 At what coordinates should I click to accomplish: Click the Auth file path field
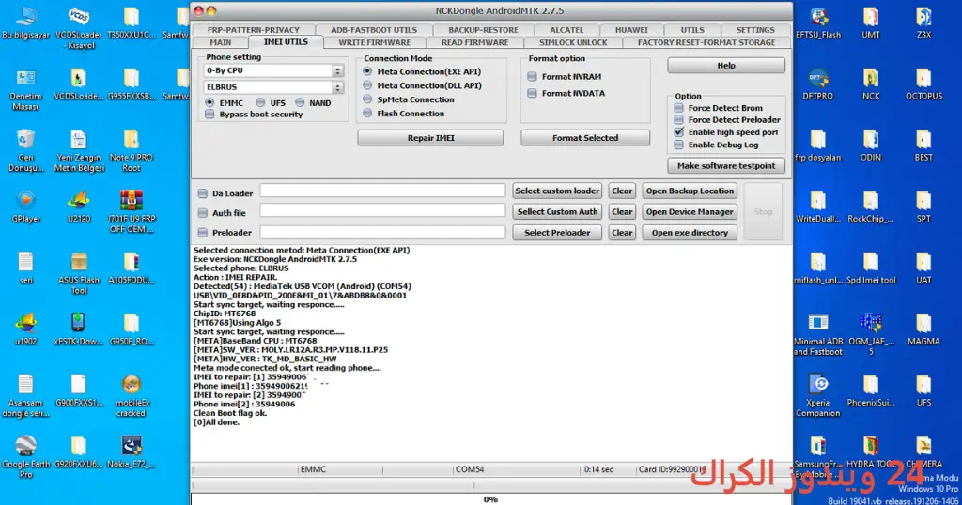(x=383, y=211)
